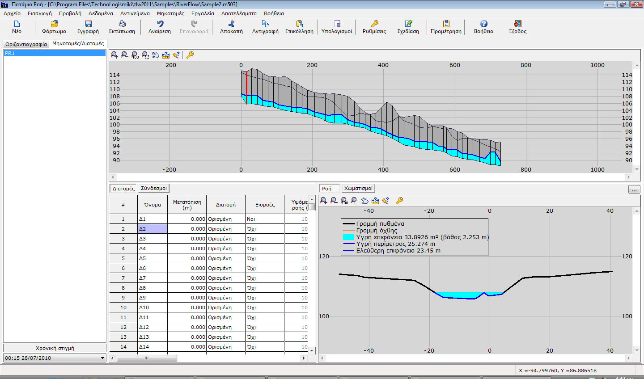Expand the 00:15 28/07/2010 time dropdown

(x=102, y=358)
